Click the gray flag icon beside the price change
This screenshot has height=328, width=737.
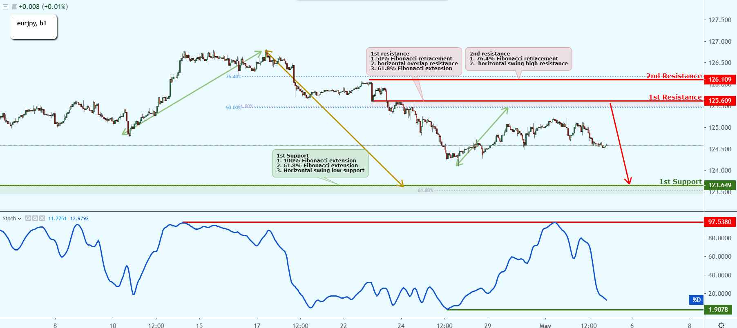[x=14, y=7]
